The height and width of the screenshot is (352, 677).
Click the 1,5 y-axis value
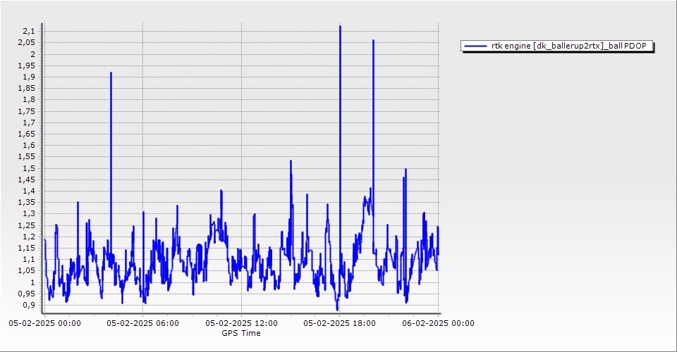28,168
